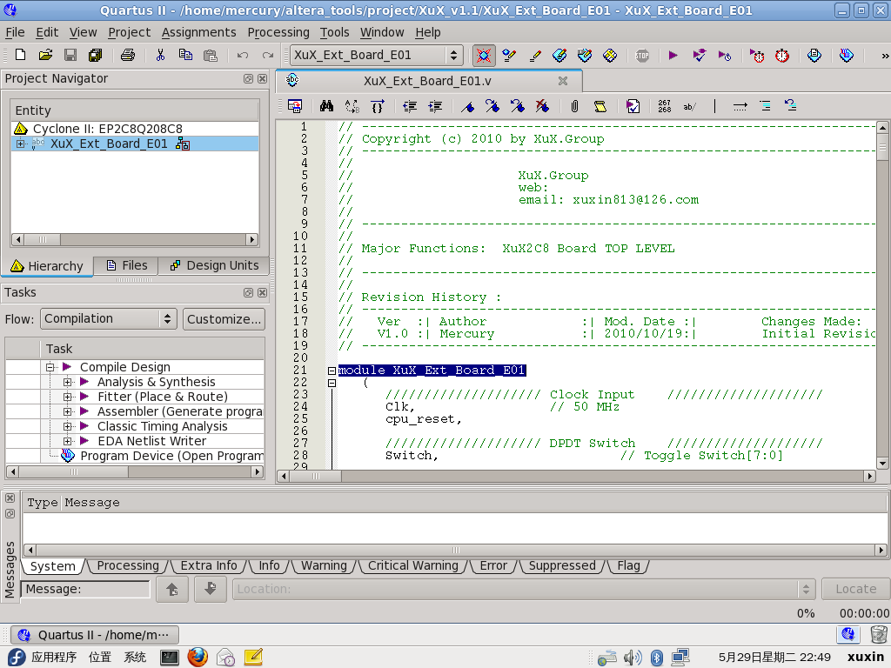The image size is (891, 668).
Task: Expand Fitter (Place & Route) task
Action: pyautogui.click(x=67, y=397)
